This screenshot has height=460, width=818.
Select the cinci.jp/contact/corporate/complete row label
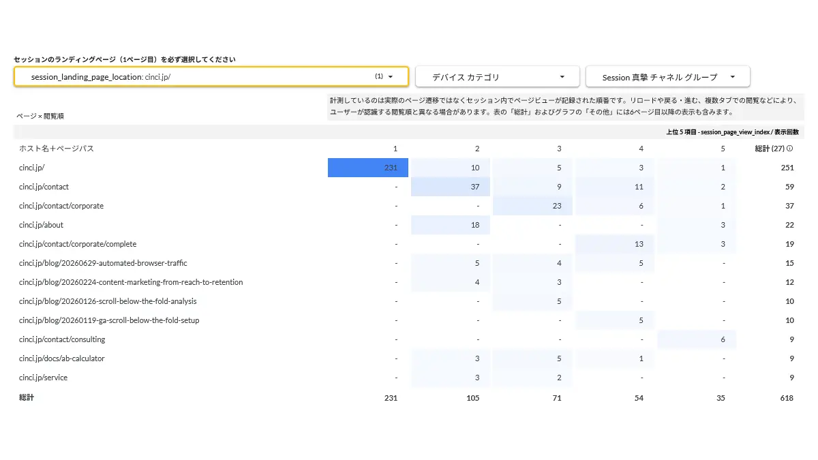[x=78, y=244]
